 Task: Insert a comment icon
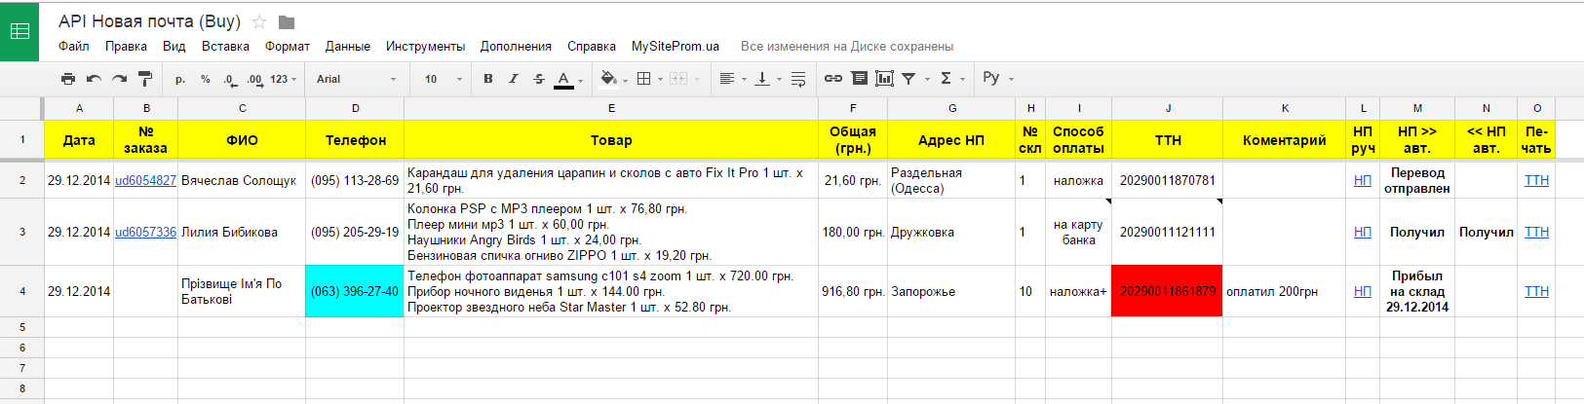[859, 79]
